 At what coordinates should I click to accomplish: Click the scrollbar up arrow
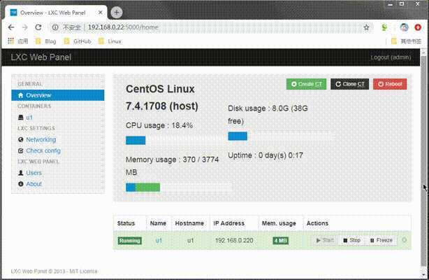[x=423, y=52]
